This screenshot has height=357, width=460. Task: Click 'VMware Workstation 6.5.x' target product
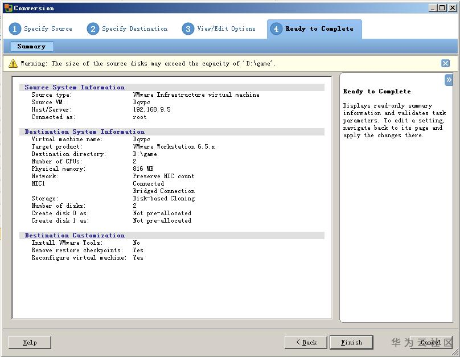point(174,146)
